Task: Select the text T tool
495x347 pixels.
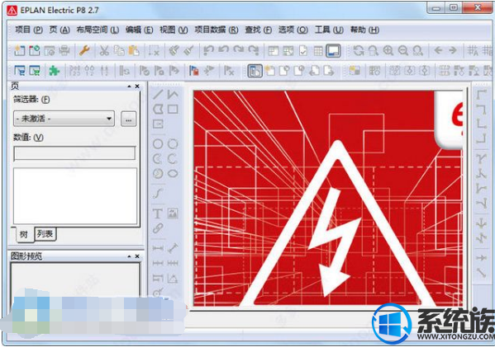Action: click(158, 213)
